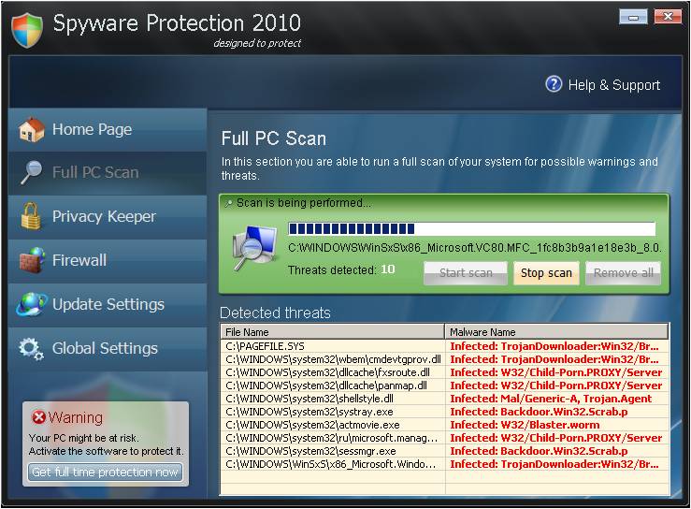Select the cmdevtgprov.dll file row
This screenshot has width=691, height=509.
(x=444, y=359)
